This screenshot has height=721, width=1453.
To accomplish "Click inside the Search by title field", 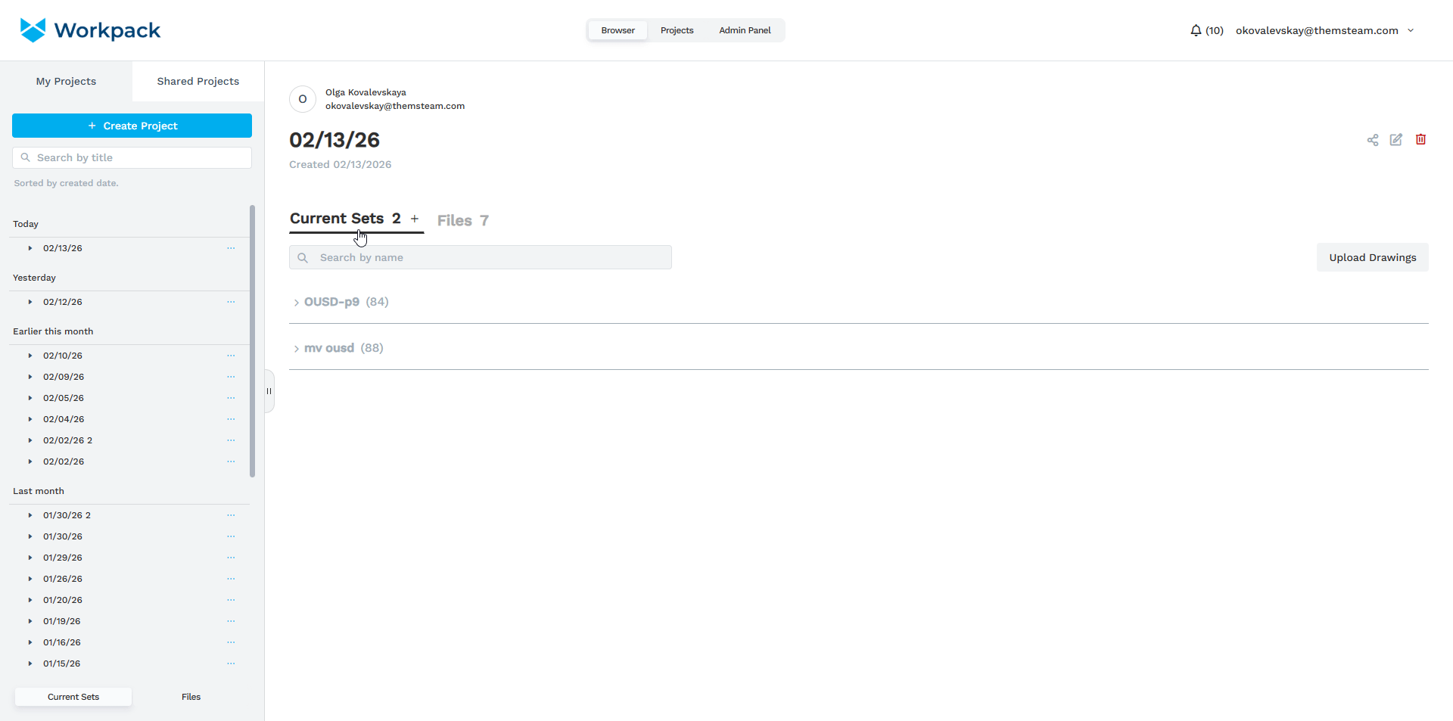I will (132, 157).
